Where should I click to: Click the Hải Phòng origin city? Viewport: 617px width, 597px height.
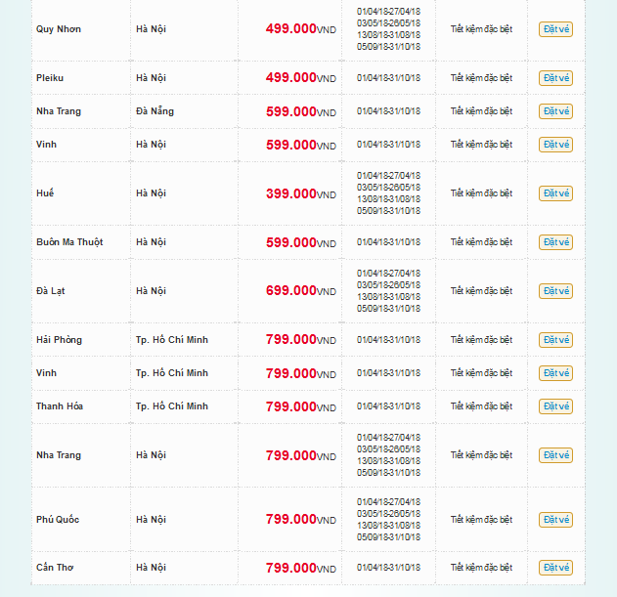coord(60,340)
